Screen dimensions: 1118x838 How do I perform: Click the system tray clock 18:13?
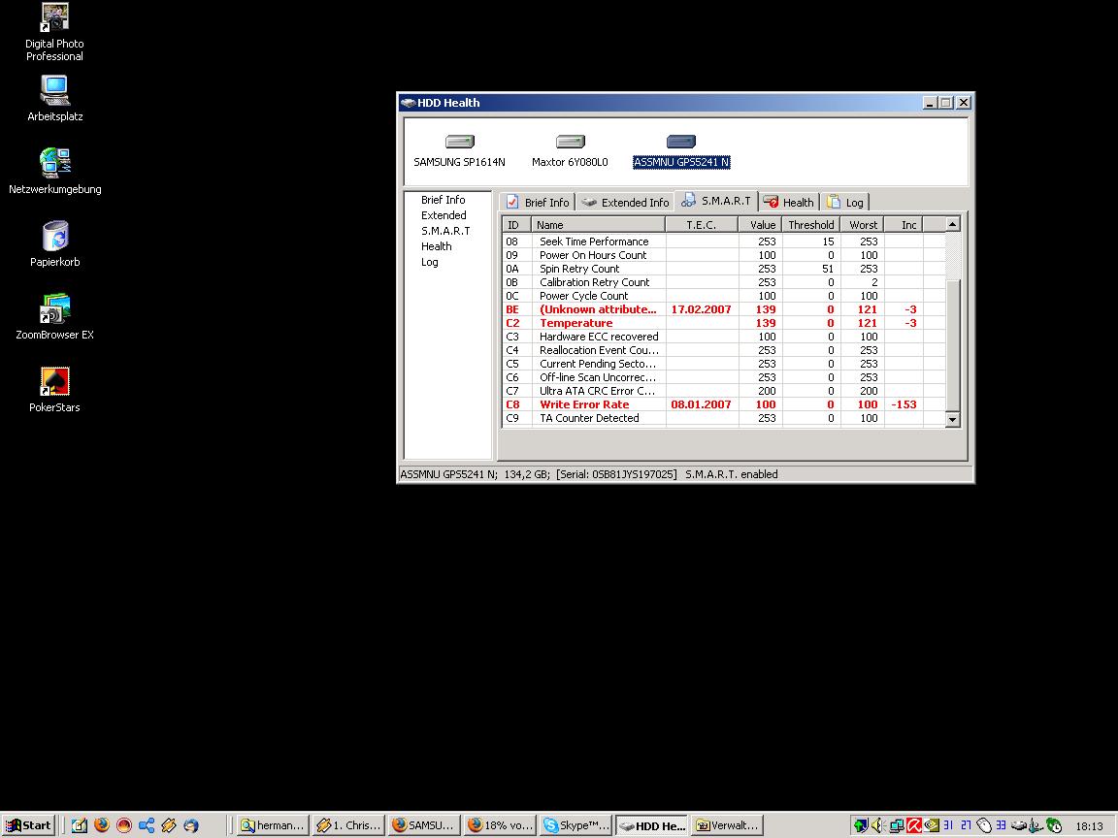tap(1089, 826)
